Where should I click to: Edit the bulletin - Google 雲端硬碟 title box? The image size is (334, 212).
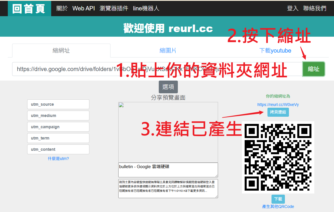click(168, 170)
